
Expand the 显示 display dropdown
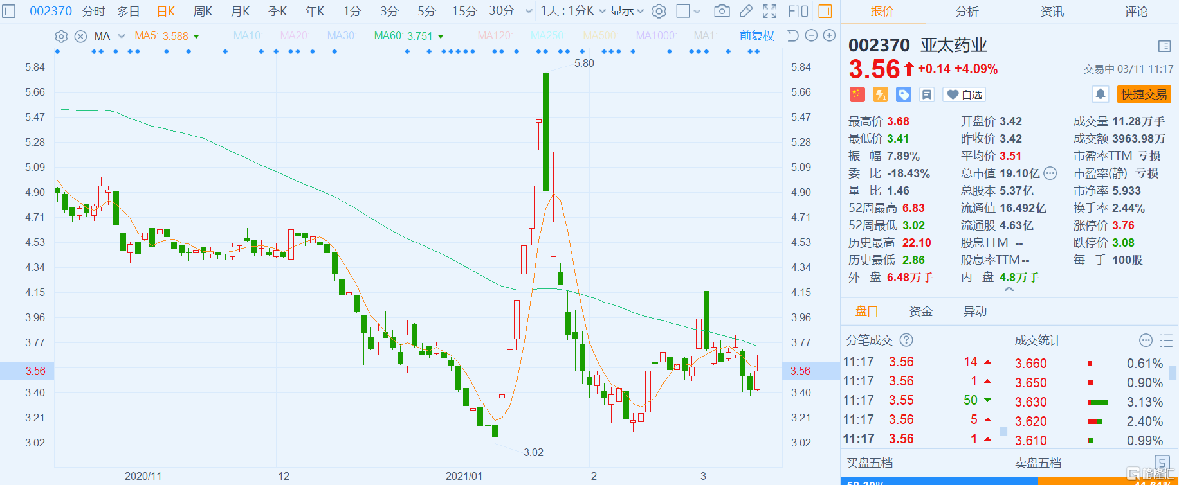[x=626, y=11]
